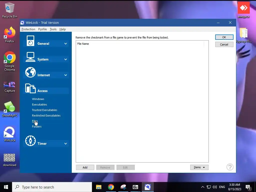Open the General section icon
Screen dimensions: 256x192
30,41
